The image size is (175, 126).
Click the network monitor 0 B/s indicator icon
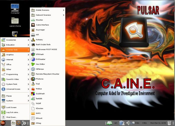133,123
